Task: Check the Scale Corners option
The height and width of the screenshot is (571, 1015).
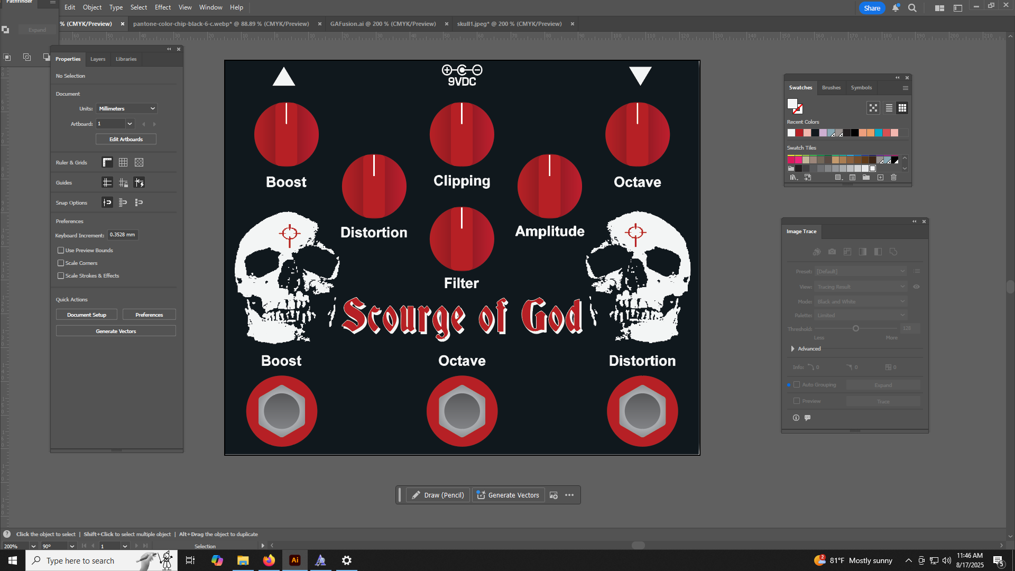Action: pyautogui.click(x=61, y=263)
